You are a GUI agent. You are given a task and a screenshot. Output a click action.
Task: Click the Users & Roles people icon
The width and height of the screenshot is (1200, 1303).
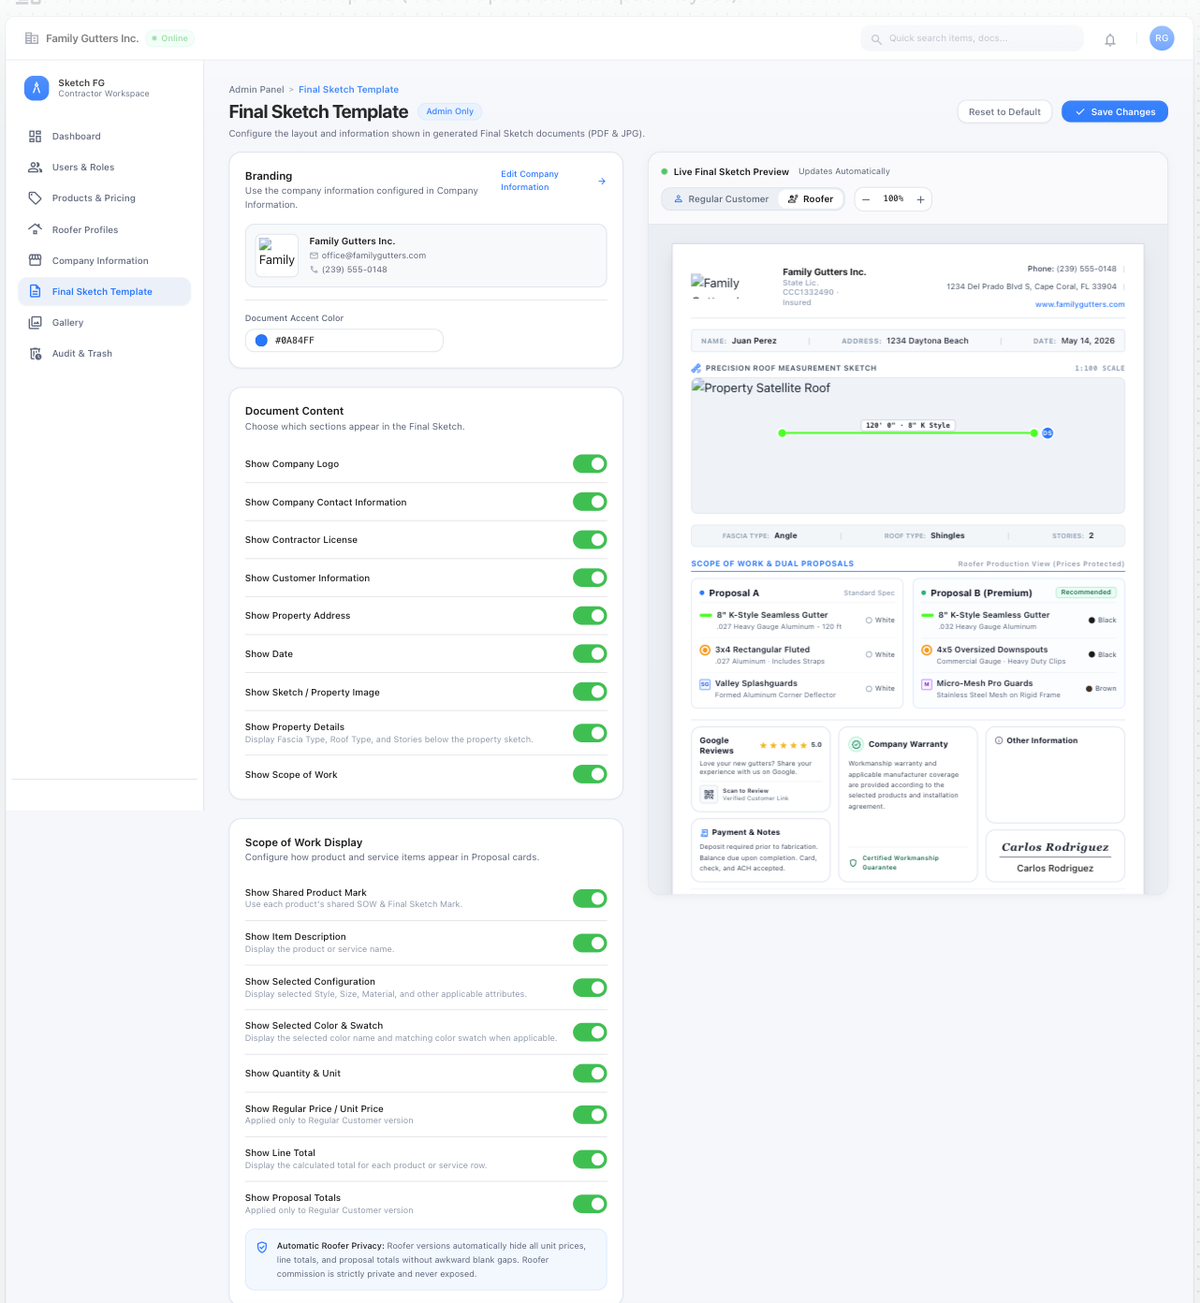[35, 168]
